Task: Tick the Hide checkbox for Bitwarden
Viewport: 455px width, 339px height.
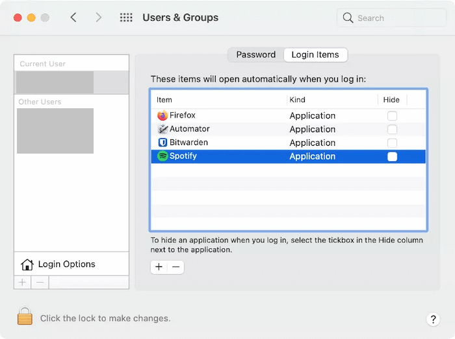Action: click(392, 143)
